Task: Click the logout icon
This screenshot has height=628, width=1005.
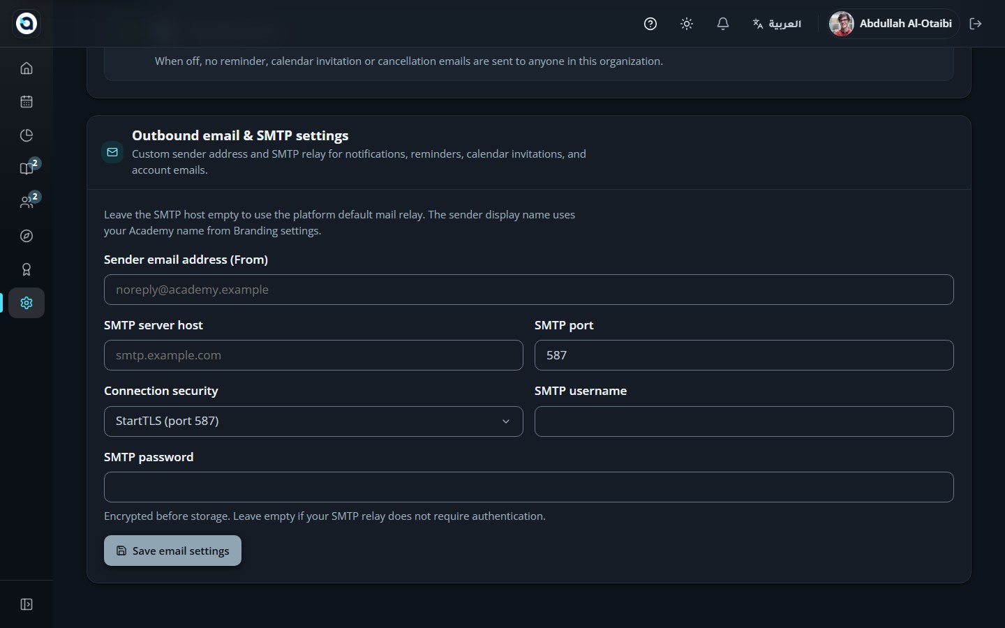Action: [x=976, y=24]
